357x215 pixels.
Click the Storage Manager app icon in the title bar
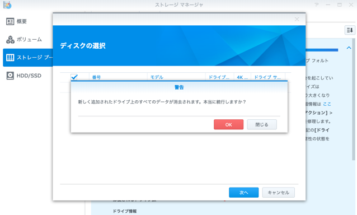(7, 5)
